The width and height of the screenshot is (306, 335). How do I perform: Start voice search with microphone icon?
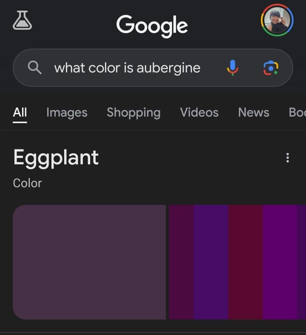[x=232, y=68]
